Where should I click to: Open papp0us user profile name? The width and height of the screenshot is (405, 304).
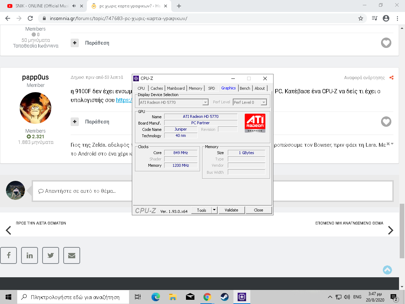tap(36, 77)
